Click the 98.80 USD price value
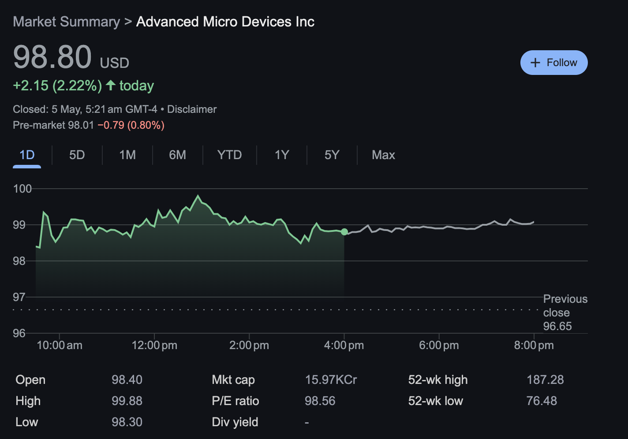This screenshot has height=439, width=628. 53,57
